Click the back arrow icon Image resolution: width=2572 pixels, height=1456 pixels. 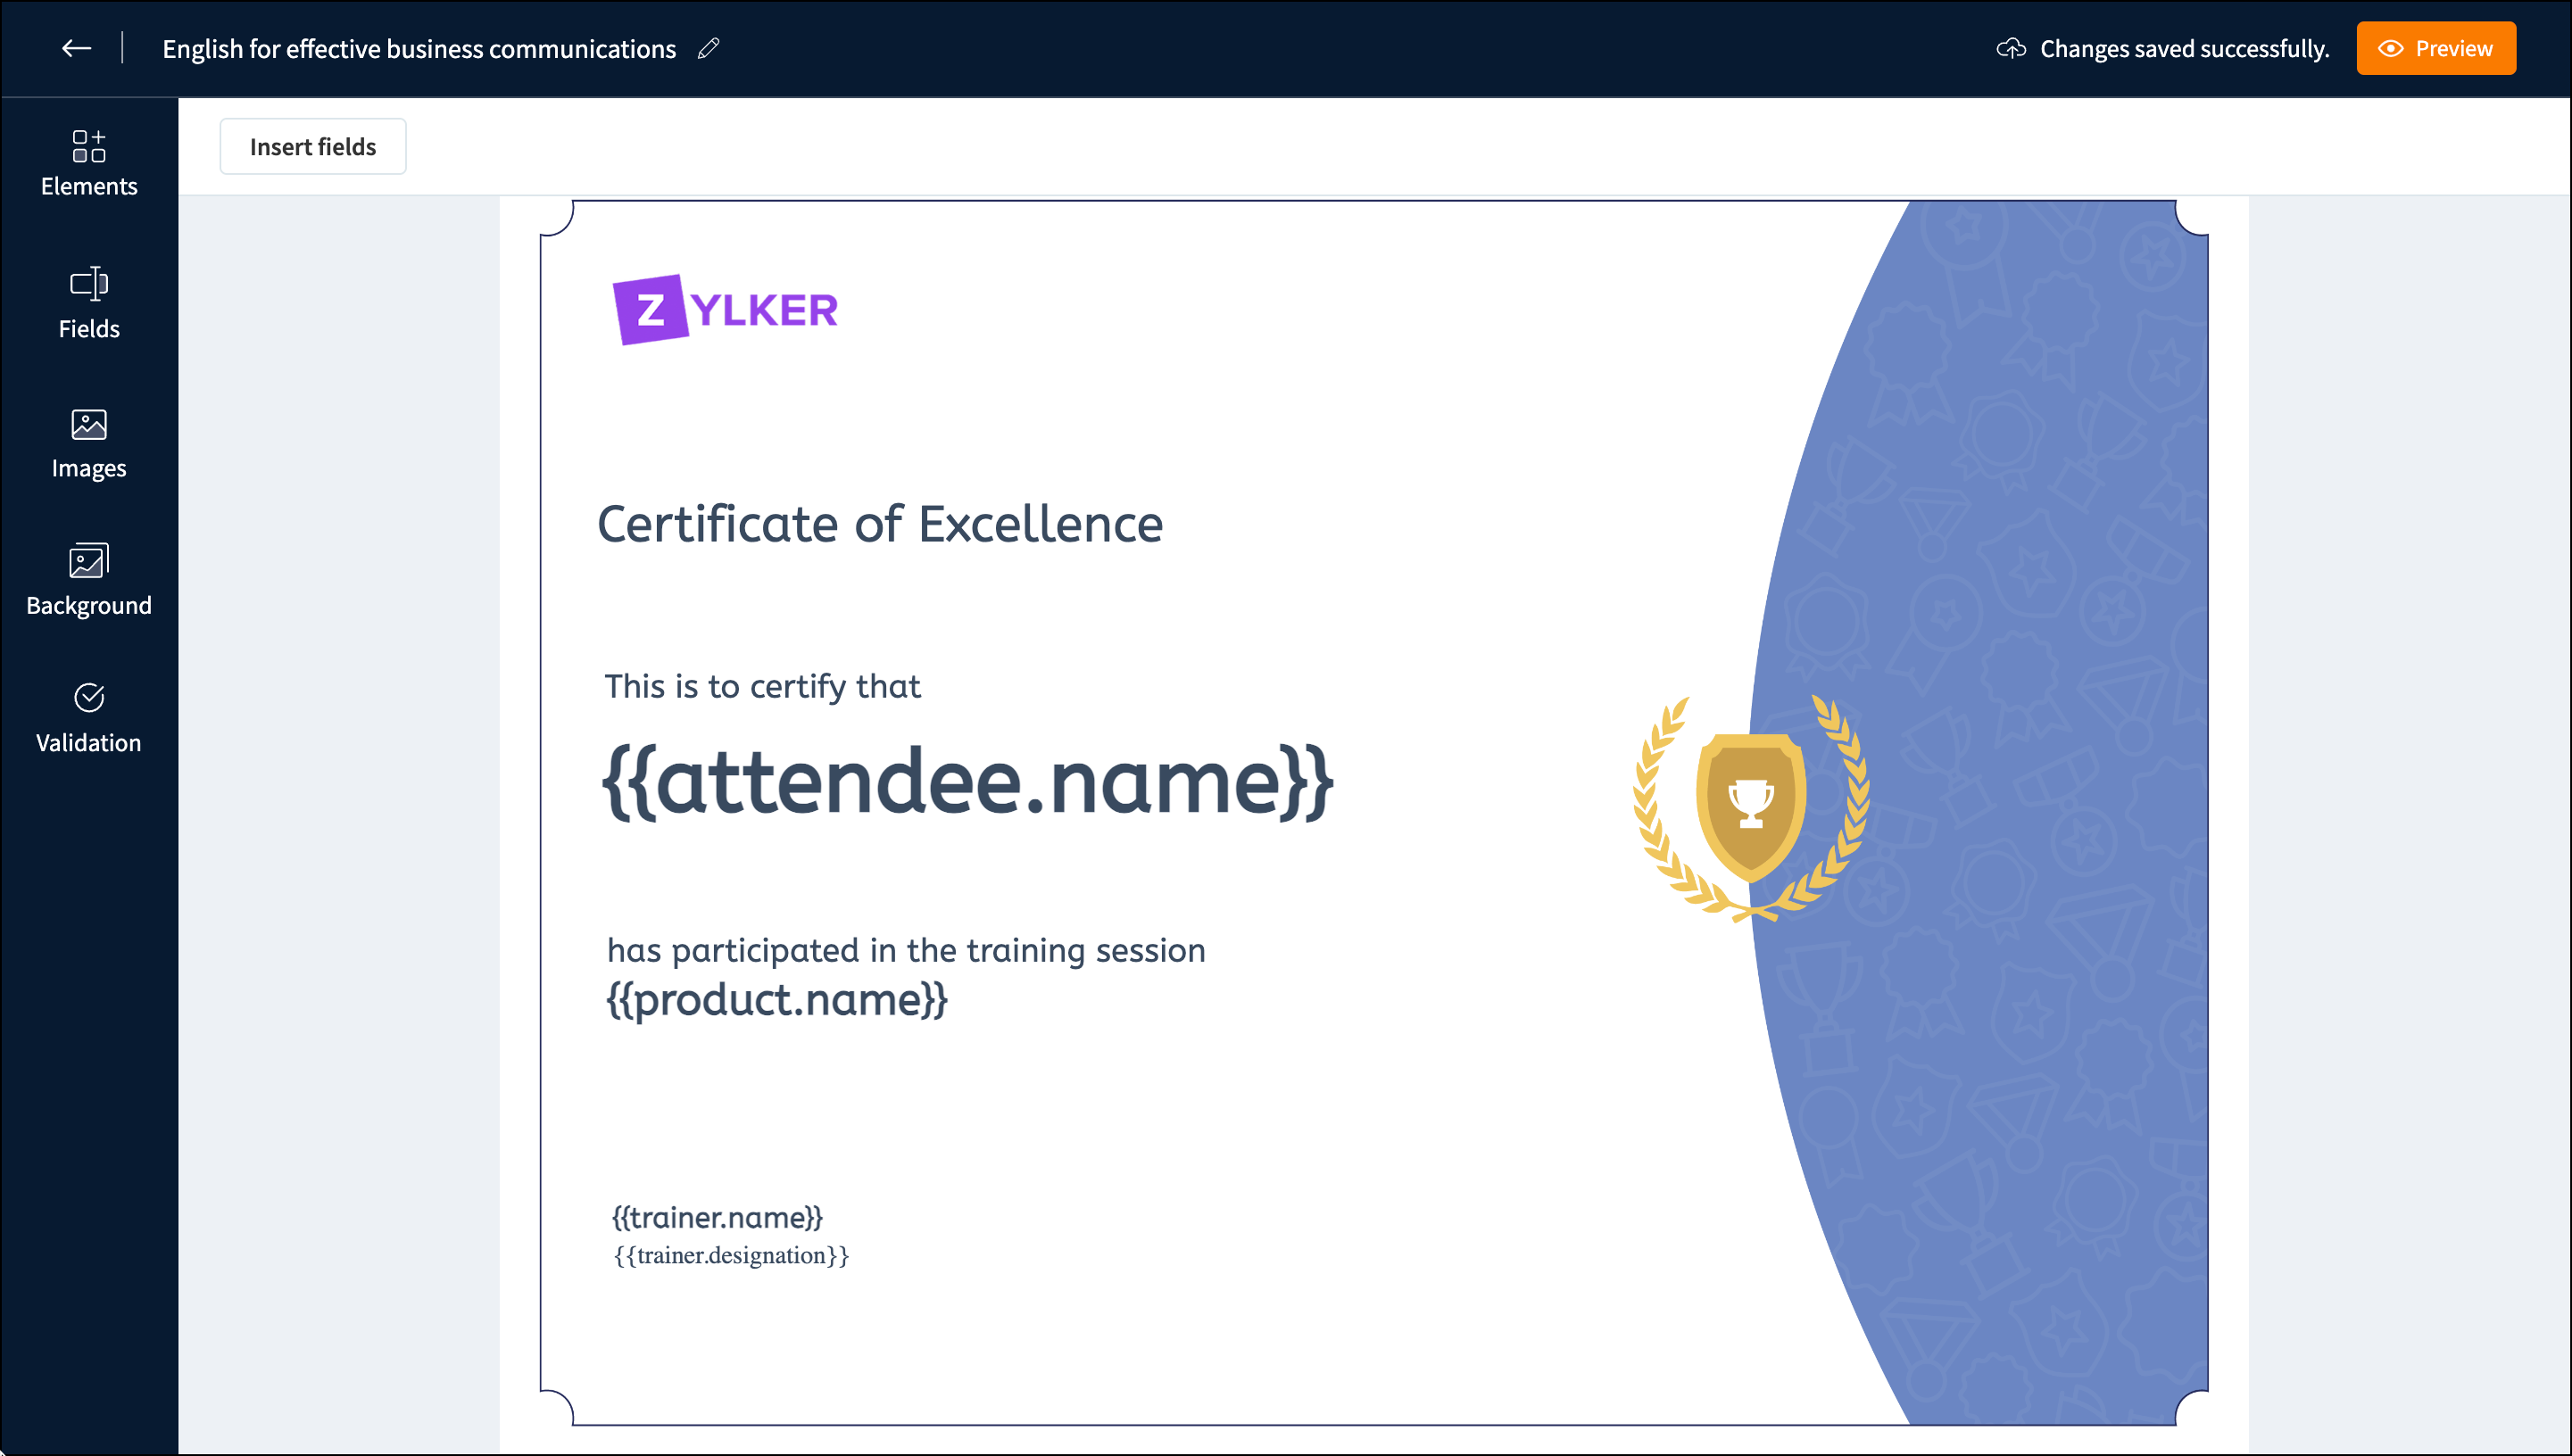click(76, 48)
